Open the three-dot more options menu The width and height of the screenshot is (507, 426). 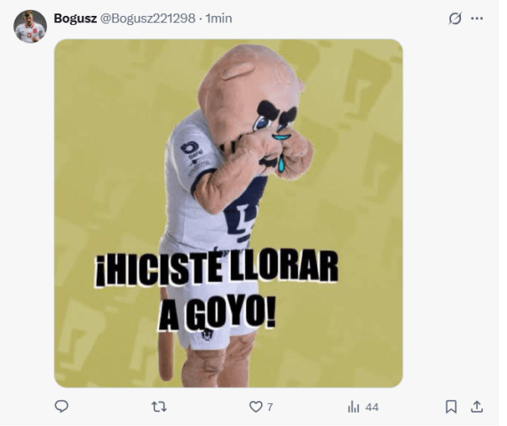[x=477, y=19]
